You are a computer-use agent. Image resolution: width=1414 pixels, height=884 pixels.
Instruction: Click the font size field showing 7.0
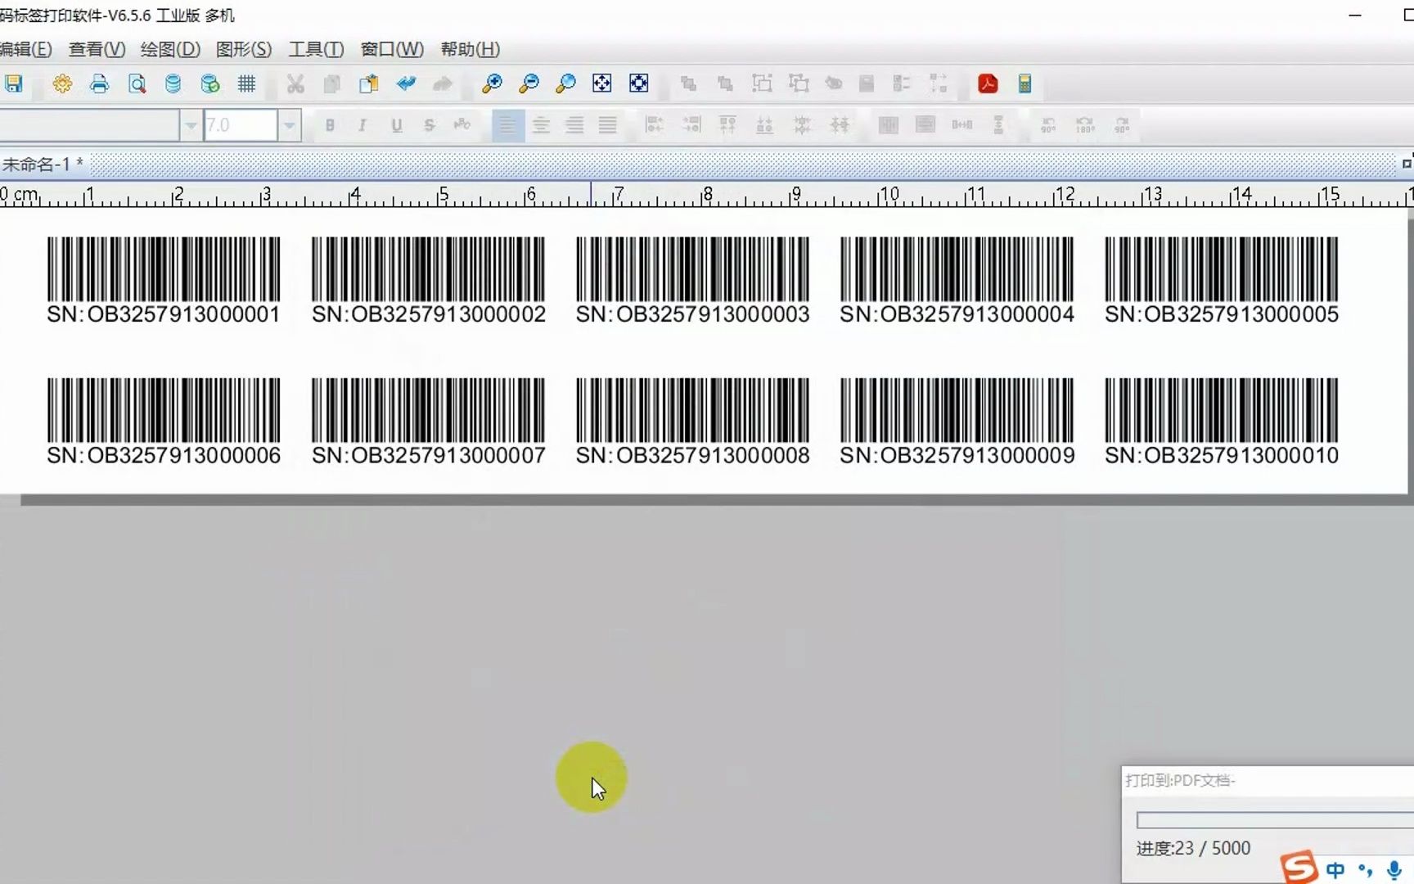[241, 125]
